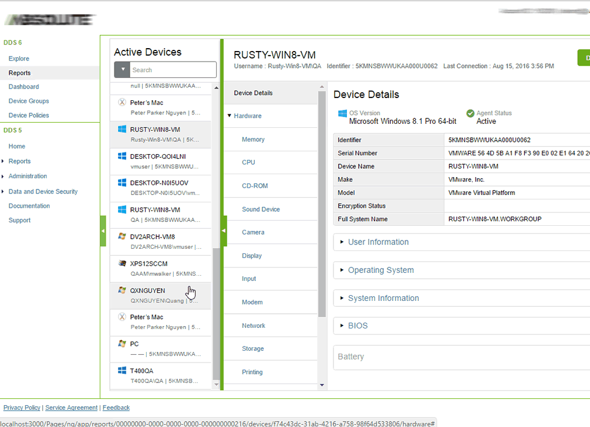
Task: Click the Absolute logo
Action: coord(50,19)
